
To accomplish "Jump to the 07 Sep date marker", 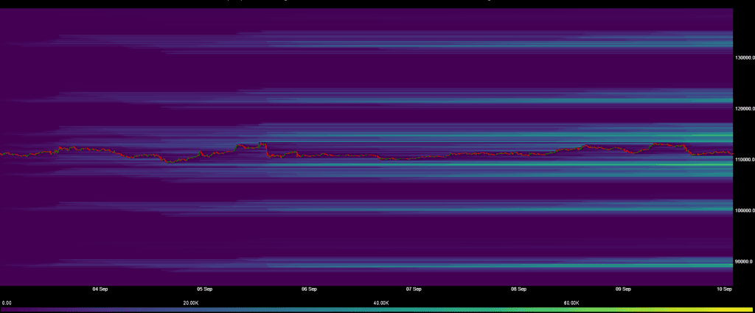I will click(x=413, y=289).
